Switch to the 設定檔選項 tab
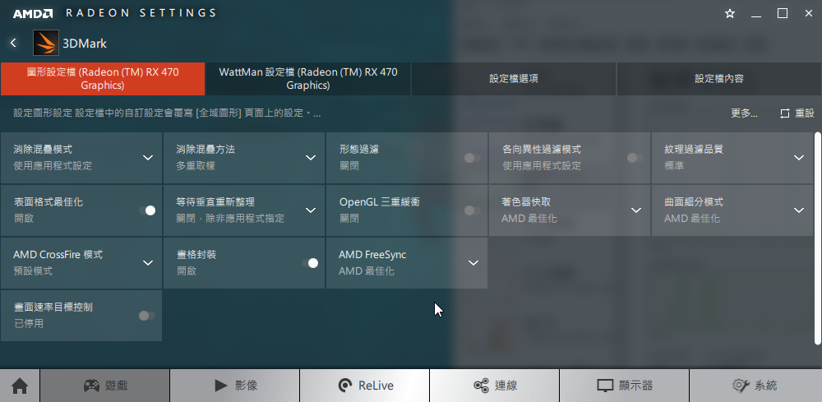Image resolution: width=822 pixels, height=402 pixels. point(514,79)
